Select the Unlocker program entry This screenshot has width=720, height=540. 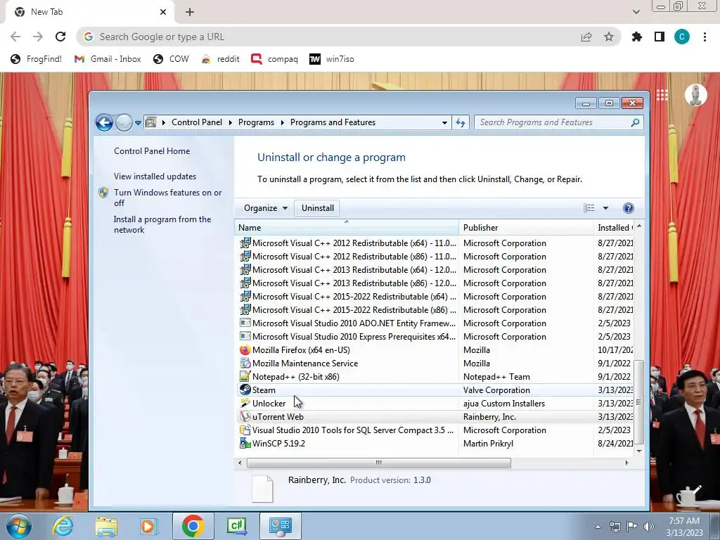(435, 403)
